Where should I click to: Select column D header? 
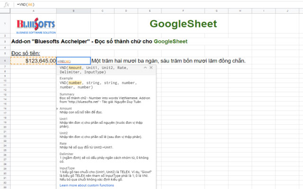[x=126, y=11]
